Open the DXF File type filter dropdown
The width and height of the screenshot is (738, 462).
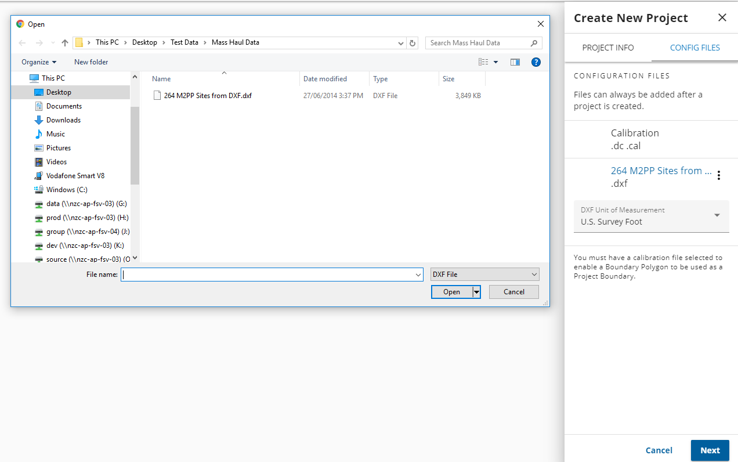[484, 275]
